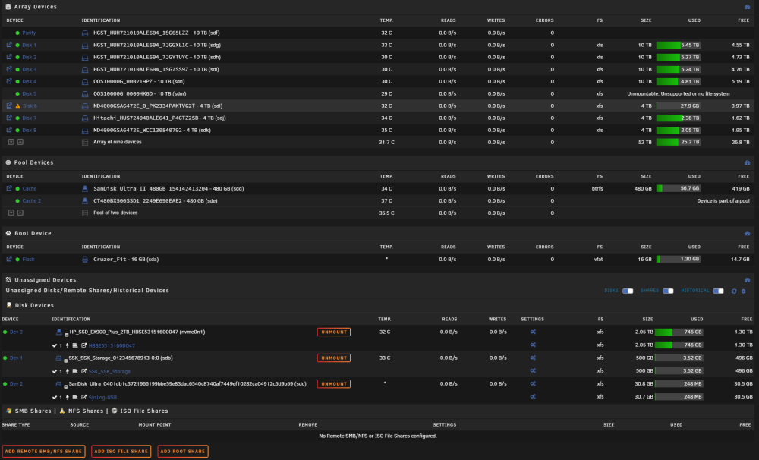Open settings gears for Dev 1 SSK storage
The width and height of the screenshot is (759, 460).
(x=533, y=358)
